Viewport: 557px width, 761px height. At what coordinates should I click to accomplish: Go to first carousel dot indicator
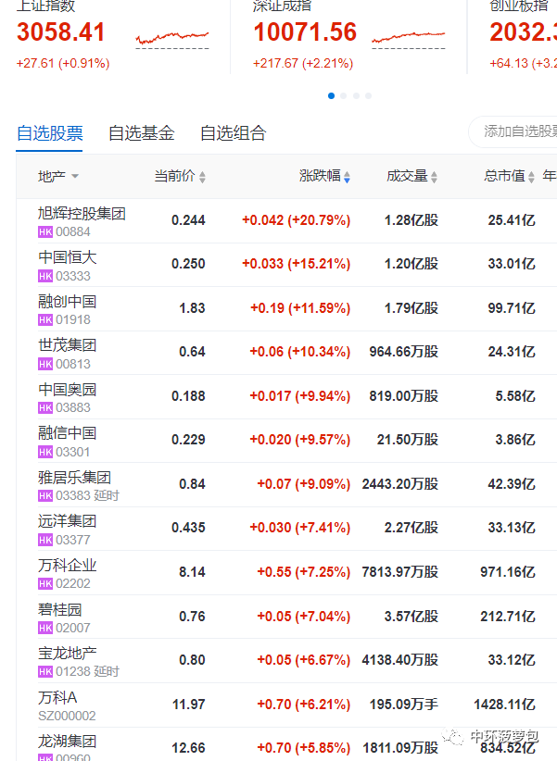[331, 95]
